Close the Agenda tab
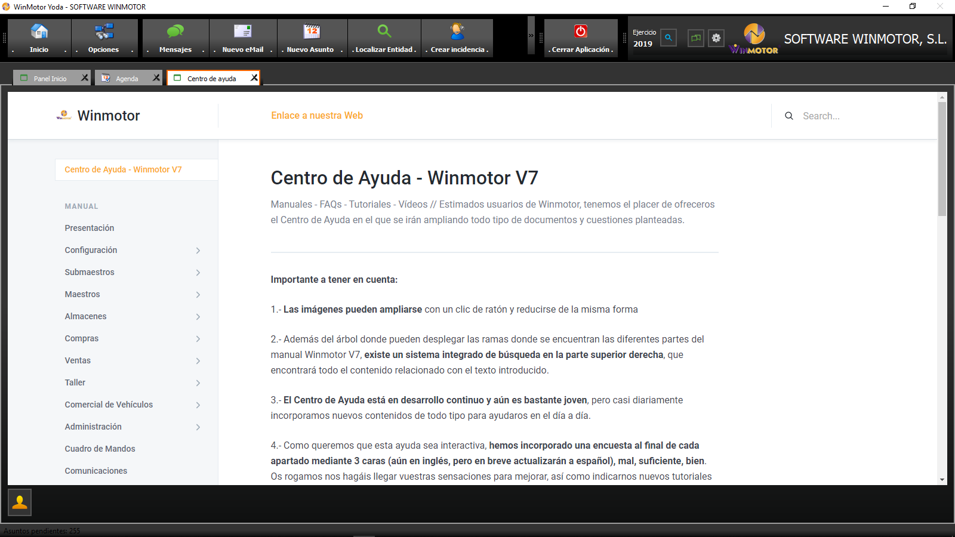The height and width of the screenshot is (537, 955). (x=156, y=78)
